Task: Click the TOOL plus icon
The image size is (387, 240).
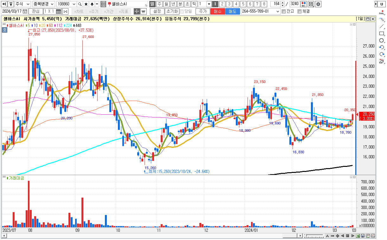Action: pyautogui.click(x=382, y=13)
